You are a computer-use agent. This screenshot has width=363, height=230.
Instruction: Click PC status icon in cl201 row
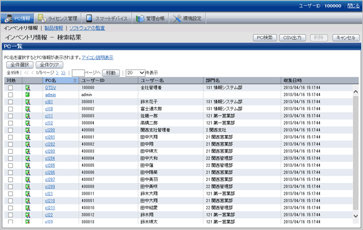point(28,137)
